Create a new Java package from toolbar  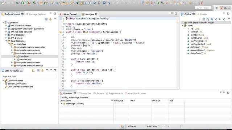click(x=41, y=3)
